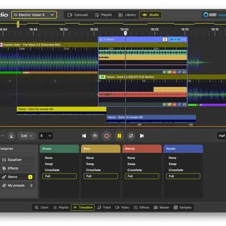Click the Half button at right
Image resolution: width=226 pixels, height=226 pixels.
(x=221, y=136)
